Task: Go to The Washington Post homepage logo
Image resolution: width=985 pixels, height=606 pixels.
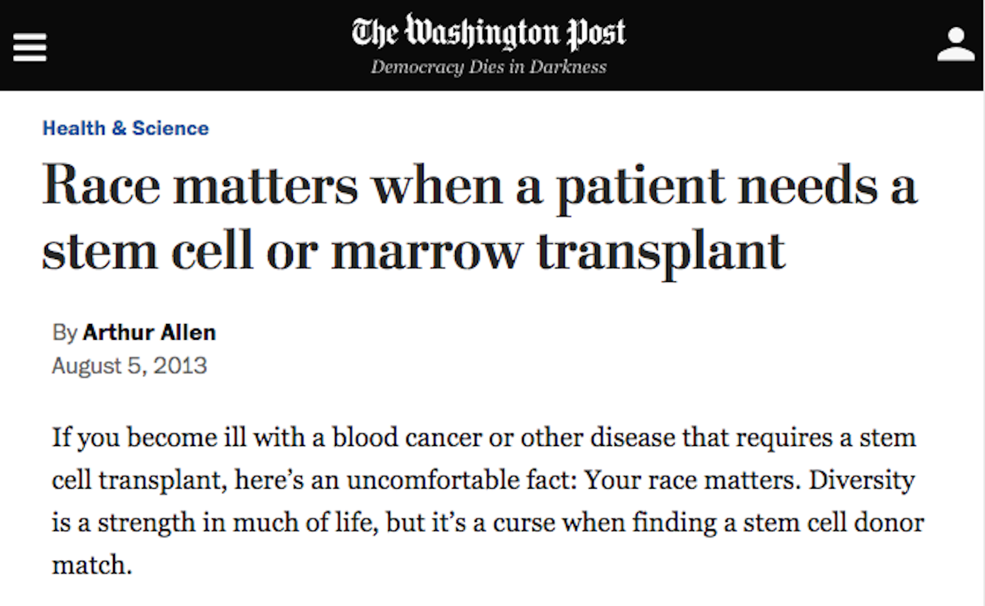Action: tap(489, 32)
